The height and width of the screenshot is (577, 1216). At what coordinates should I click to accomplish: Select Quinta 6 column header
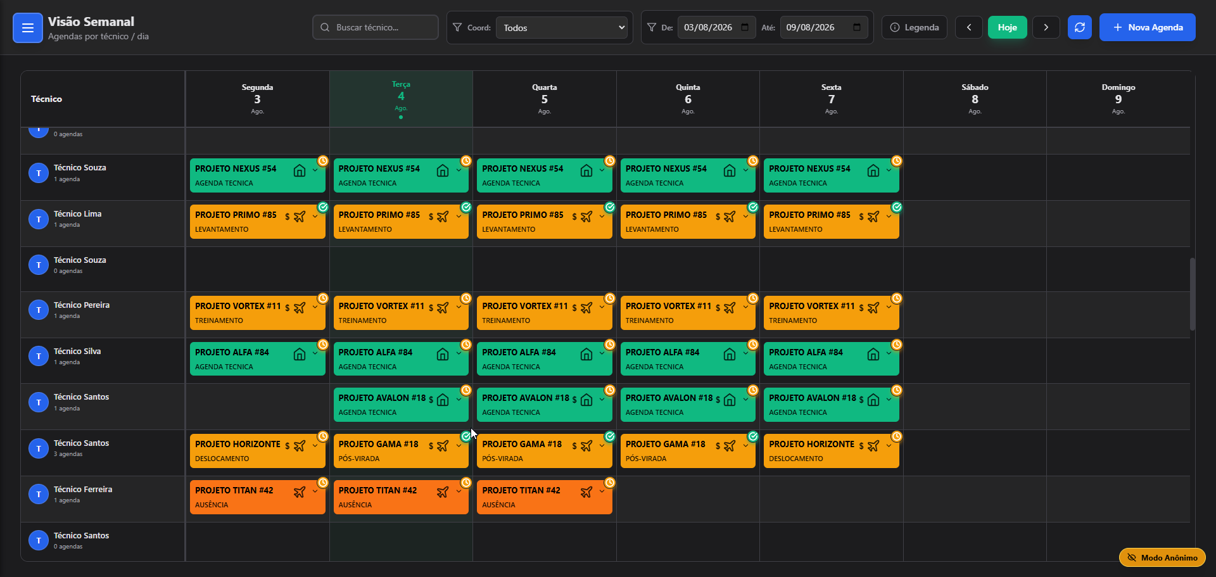688,99
